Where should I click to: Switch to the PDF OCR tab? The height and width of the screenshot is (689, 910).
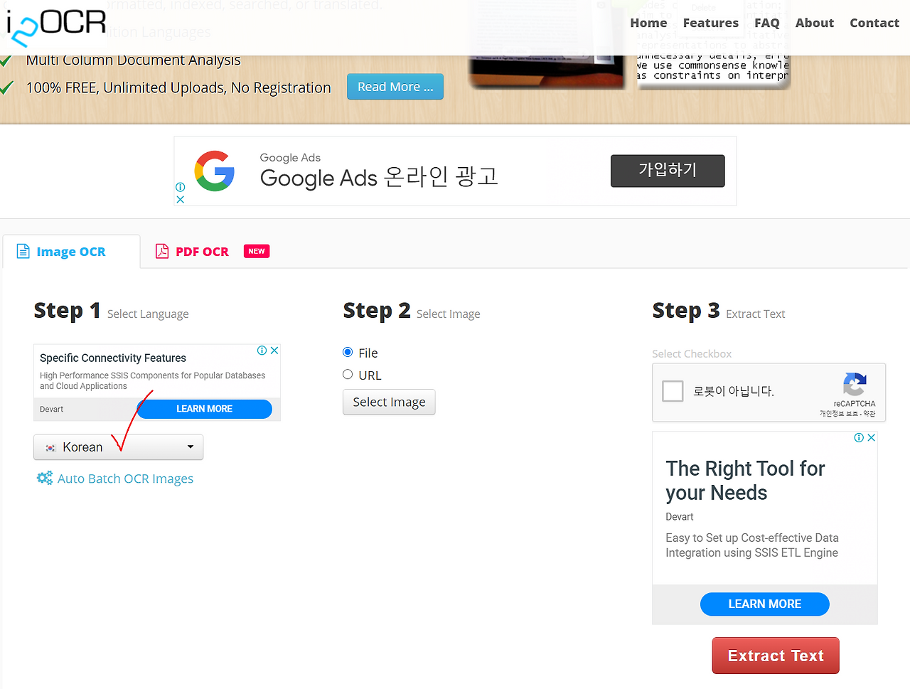point(202,252)
